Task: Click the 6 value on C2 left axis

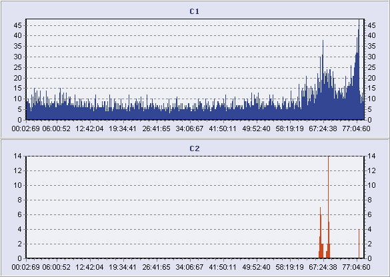Action: point(19,214)
